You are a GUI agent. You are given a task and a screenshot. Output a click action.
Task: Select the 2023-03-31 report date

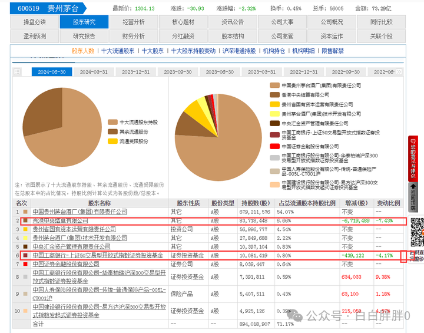click(x=261, y=72)
